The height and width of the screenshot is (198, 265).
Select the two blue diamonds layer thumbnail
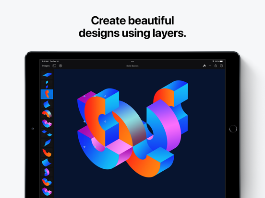point(47,133)
